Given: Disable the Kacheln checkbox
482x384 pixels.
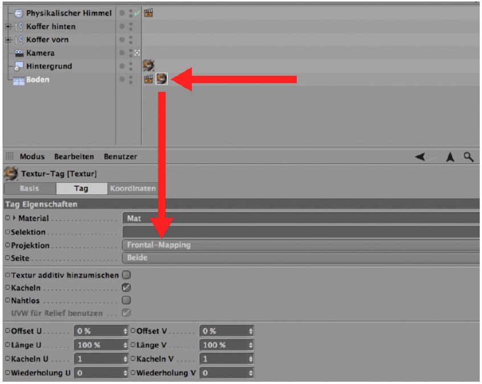Looking at the screenshot, I should (x=126, y=288).
